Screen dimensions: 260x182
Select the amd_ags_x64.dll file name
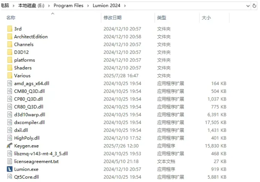pyautogui.click(x=32, y=83)
